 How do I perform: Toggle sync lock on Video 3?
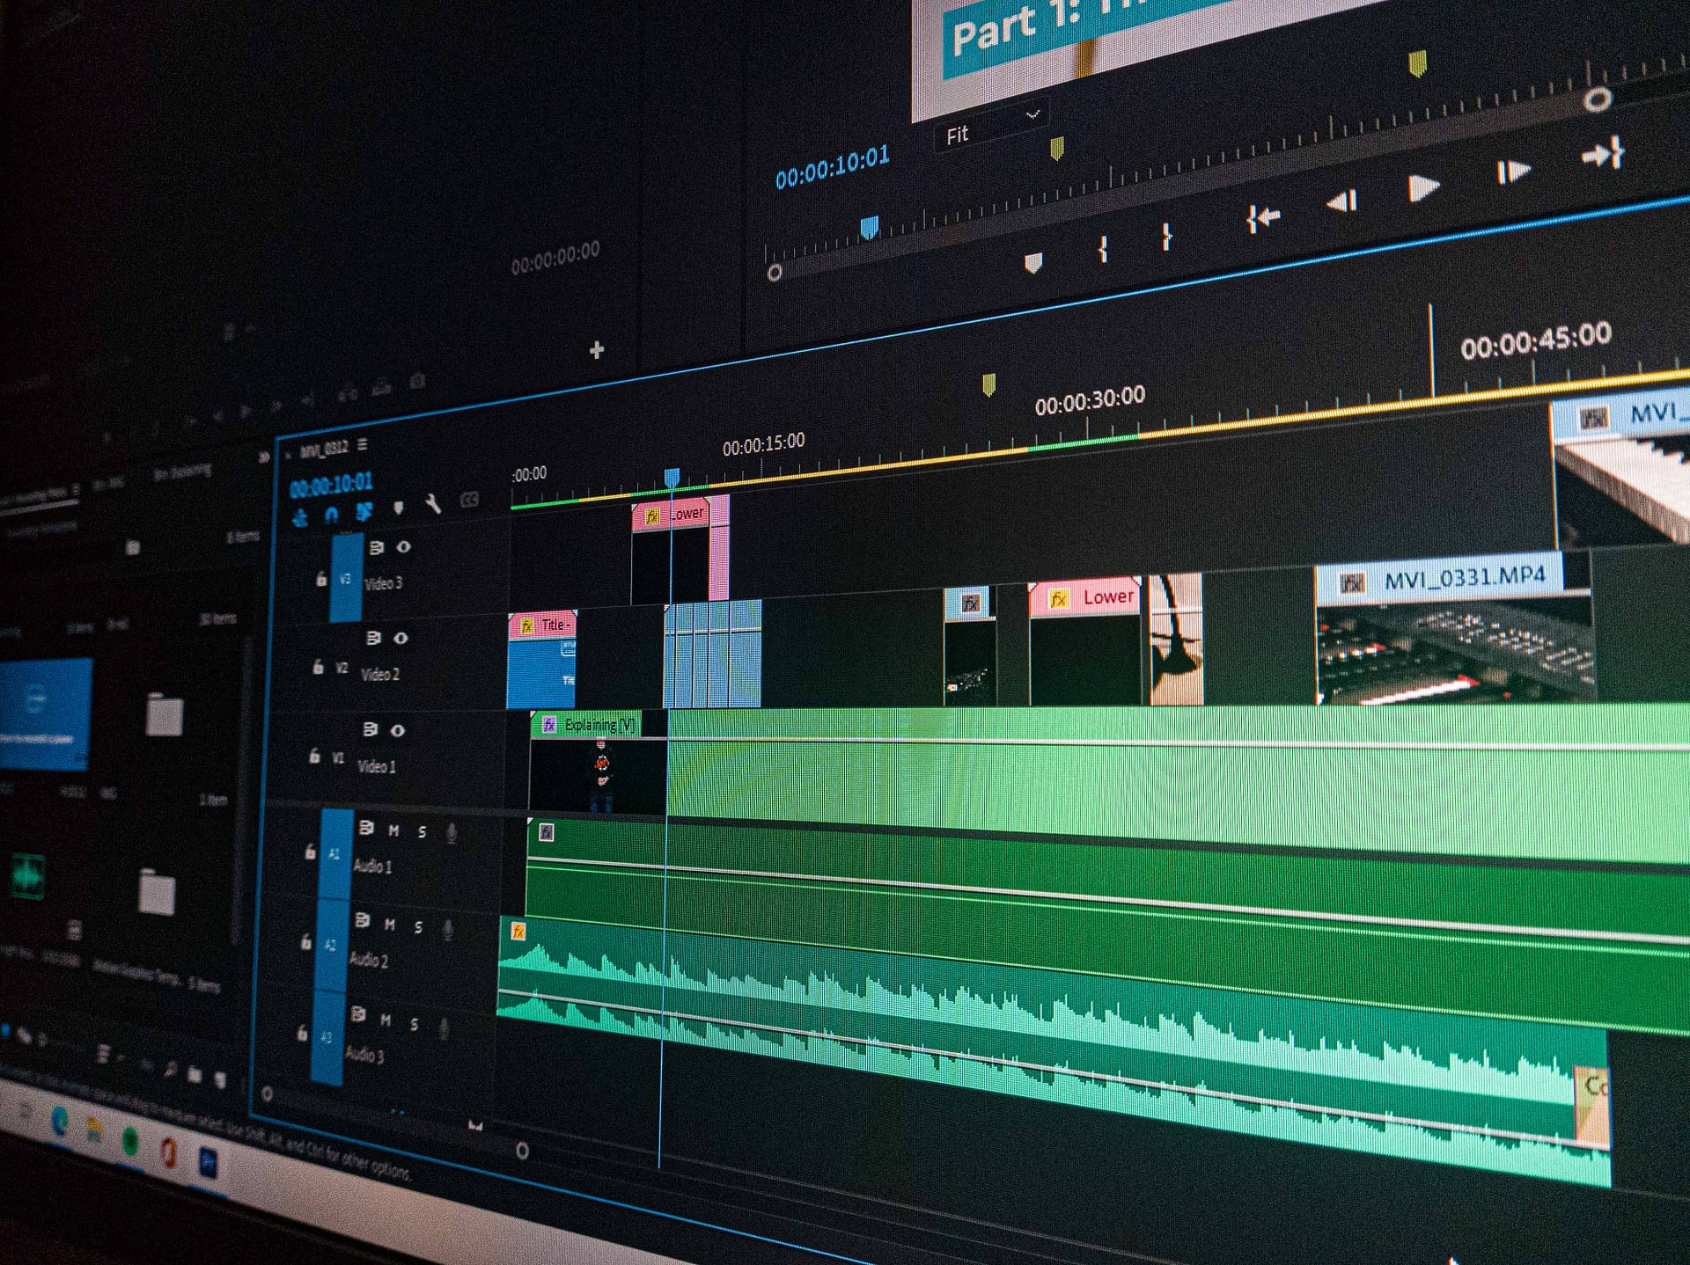click(x=376, y=548)
